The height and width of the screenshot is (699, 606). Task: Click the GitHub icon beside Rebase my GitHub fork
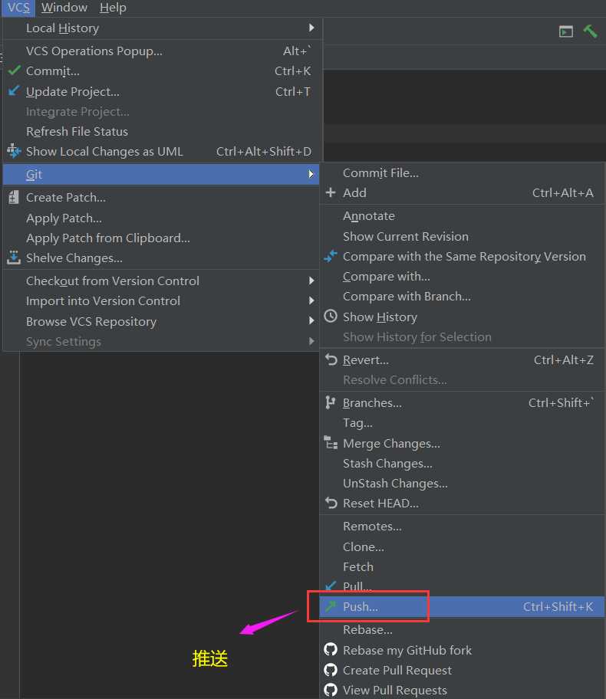click(x=331, y=649)
